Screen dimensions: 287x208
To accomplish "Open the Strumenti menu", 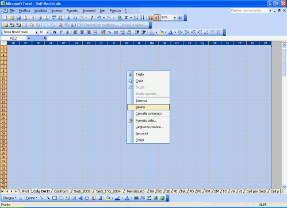I will click(x=89, y=11).
